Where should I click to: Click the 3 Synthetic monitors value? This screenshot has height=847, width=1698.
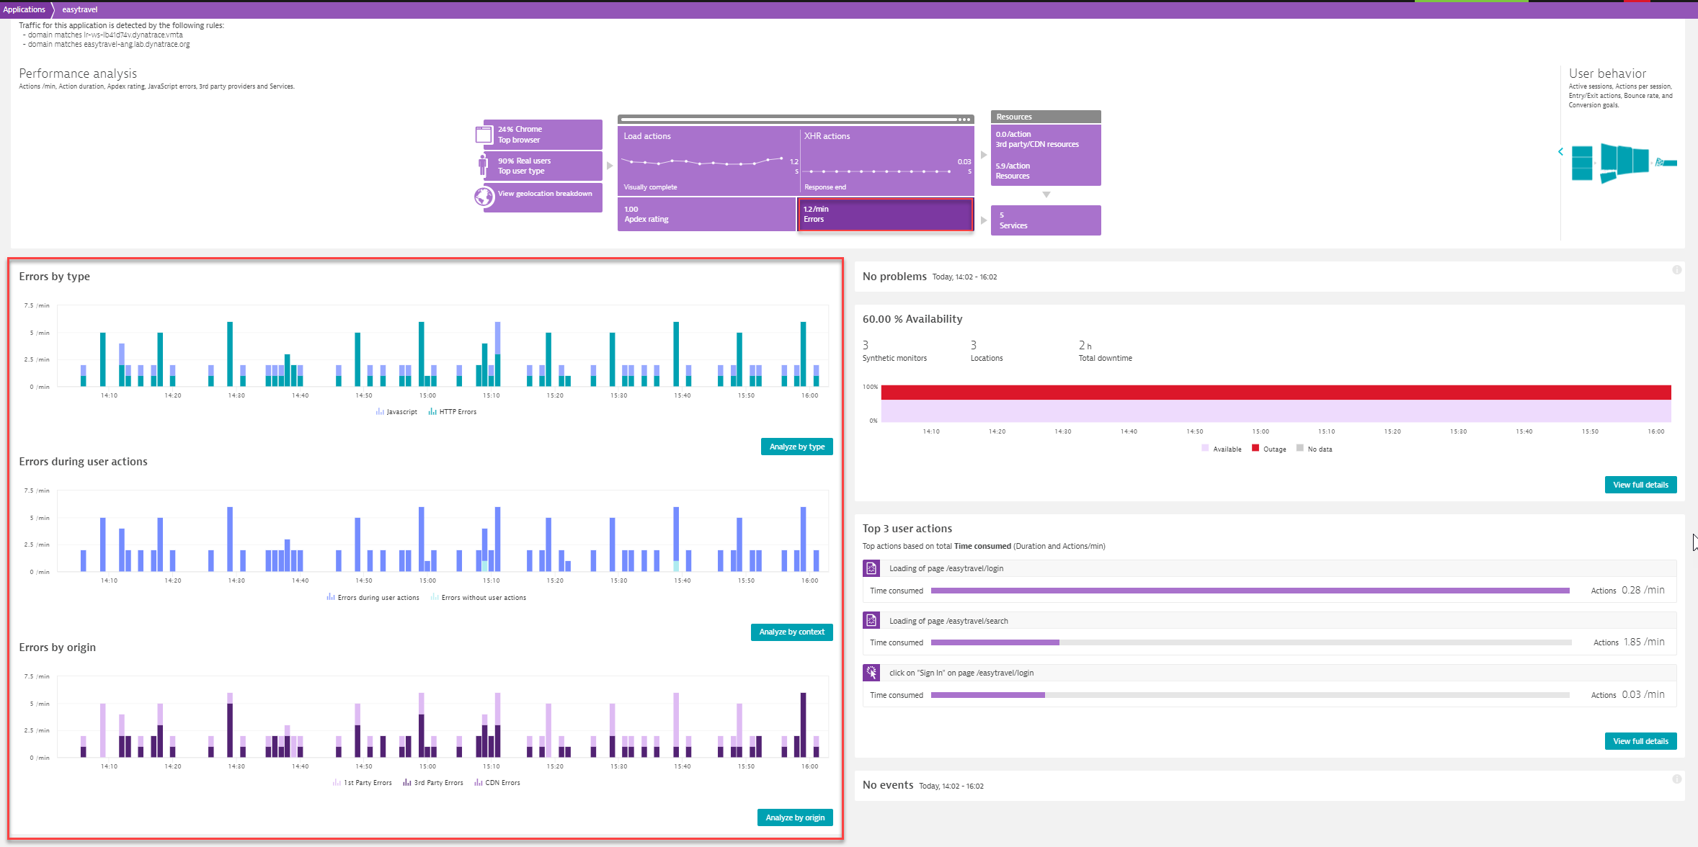point(866,345)
